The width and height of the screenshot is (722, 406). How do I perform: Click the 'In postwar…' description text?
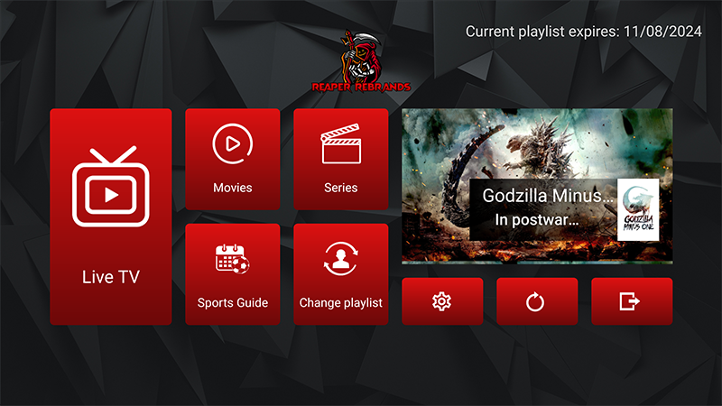536,219
